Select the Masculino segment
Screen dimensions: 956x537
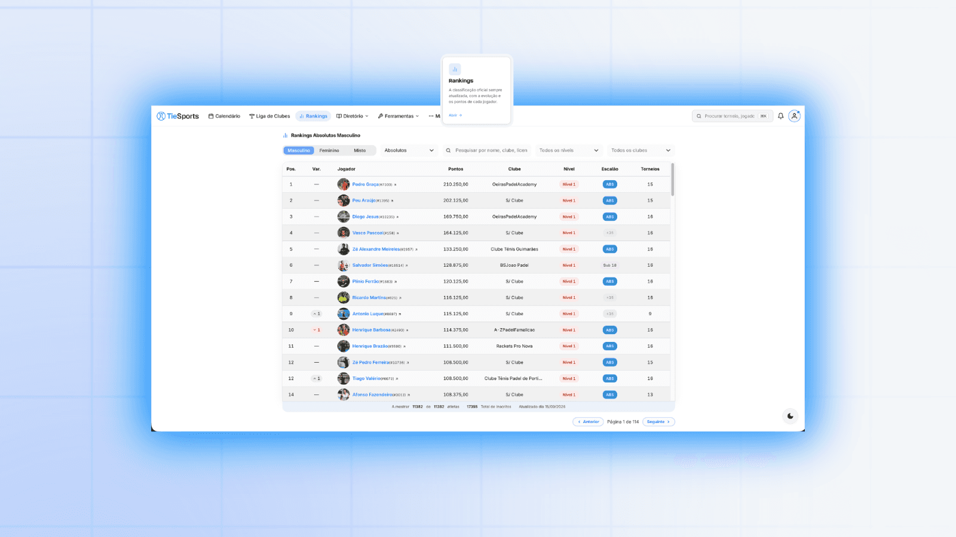point(299,150)
